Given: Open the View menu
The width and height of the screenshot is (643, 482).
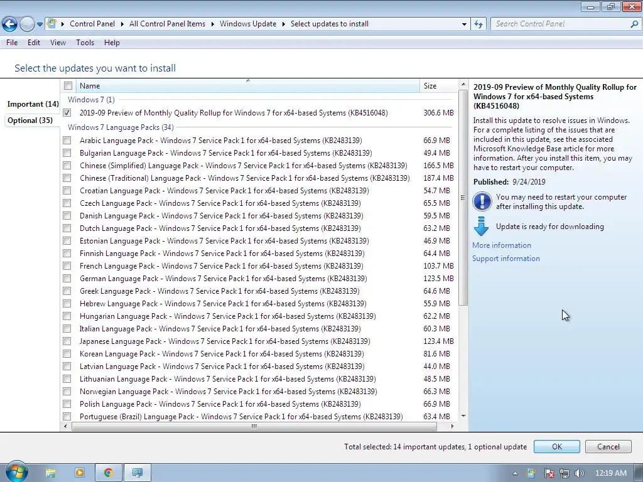Looking at the screenshot, I should [58, 43].
